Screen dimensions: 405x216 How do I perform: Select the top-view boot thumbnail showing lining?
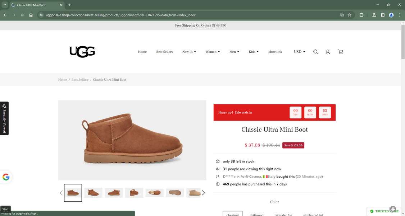[154, 193]
